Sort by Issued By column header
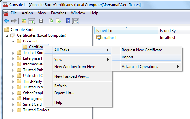The height and width of the screenshot is (119, 190). click(x=174, y=31)
